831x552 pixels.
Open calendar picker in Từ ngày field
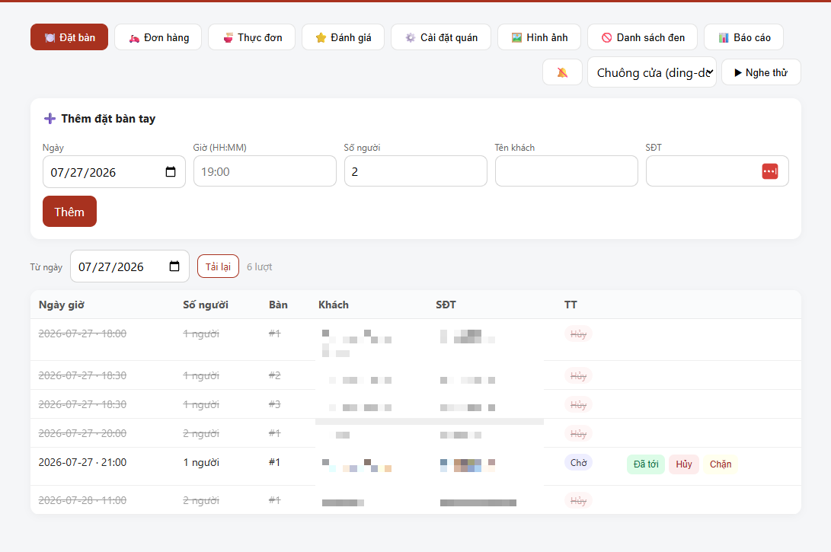pos(174,266)
